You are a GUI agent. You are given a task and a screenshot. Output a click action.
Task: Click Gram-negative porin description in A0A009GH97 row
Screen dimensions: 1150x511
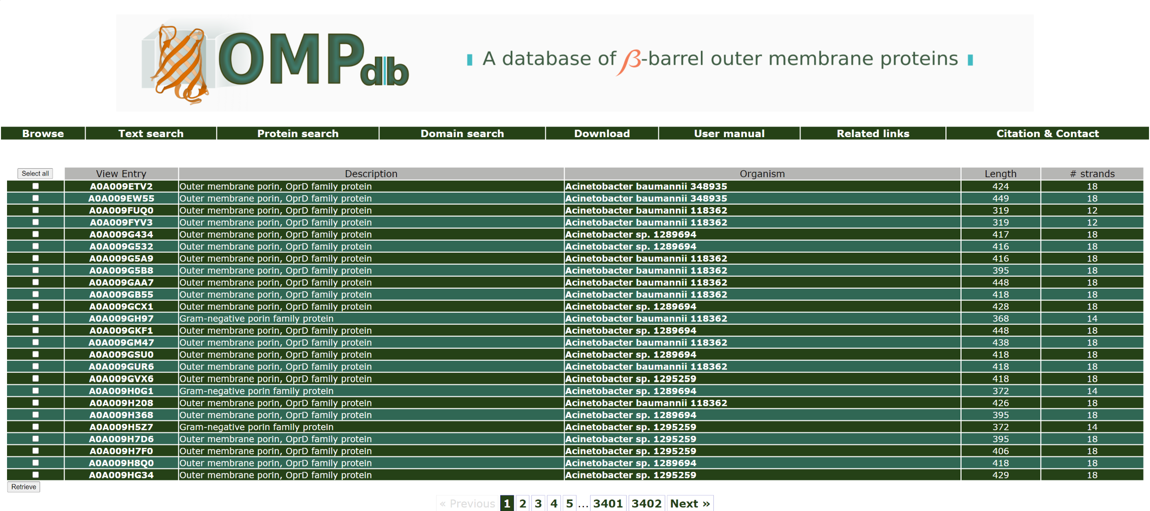(256, 318)
